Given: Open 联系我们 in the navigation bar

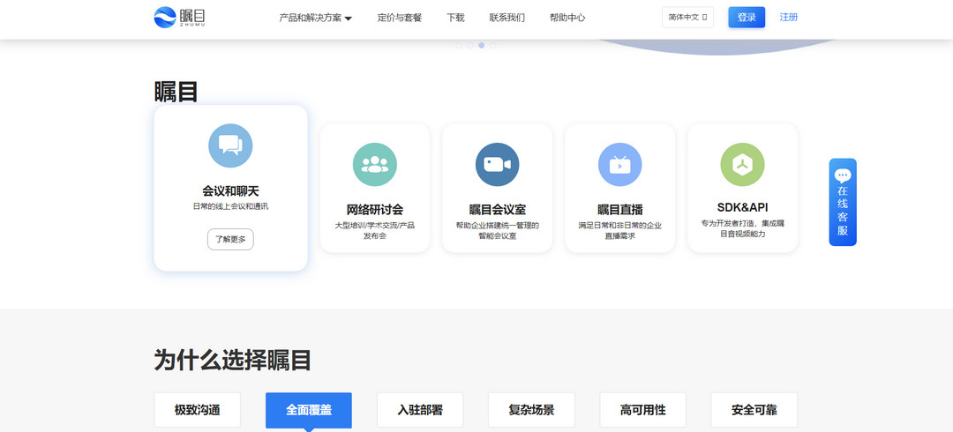Looking at the screenshot, I should point(507,18).
